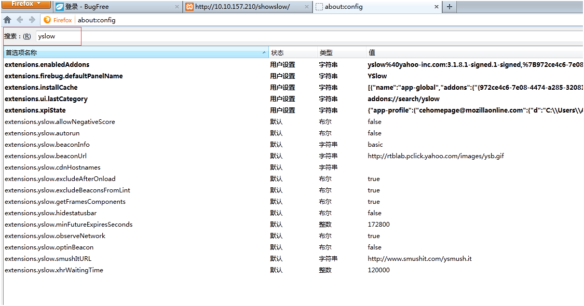Go forward with the right arrow icon

click(32, 20)
